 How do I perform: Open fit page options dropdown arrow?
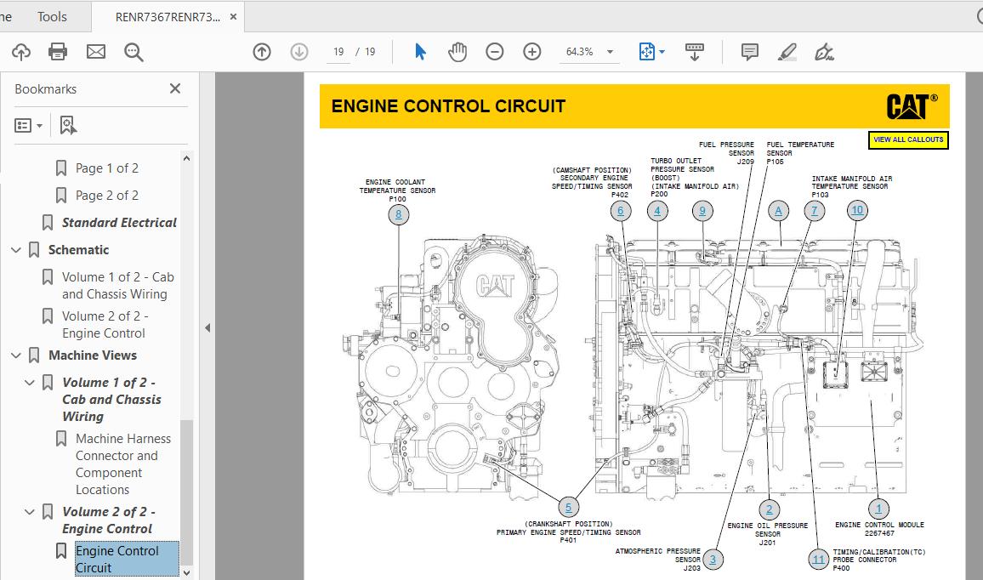click(662, 52)
